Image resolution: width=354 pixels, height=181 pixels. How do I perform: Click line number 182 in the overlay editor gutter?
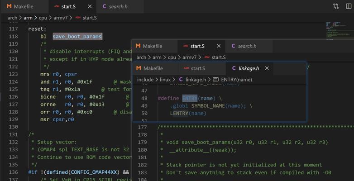(142, 165)
